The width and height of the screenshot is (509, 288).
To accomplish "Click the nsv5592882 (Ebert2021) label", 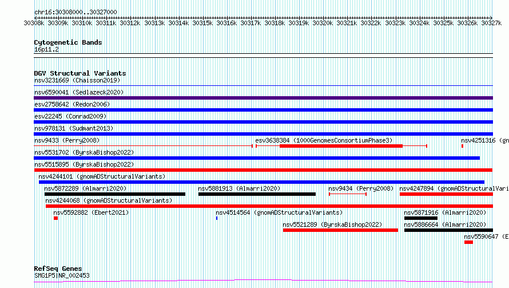I will click(x=91, y=212).
